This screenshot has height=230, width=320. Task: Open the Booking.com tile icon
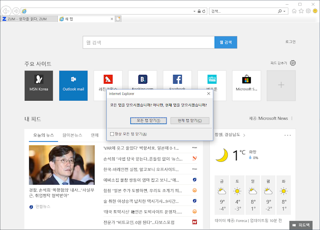tap(143, 79)
